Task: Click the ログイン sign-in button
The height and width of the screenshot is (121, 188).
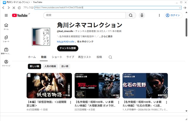Action: click(x=173, y=15)
